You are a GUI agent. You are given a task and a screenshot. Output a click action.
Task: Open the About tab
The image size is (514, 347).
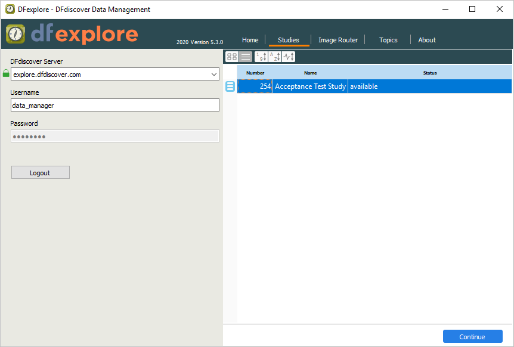point(427,40)
